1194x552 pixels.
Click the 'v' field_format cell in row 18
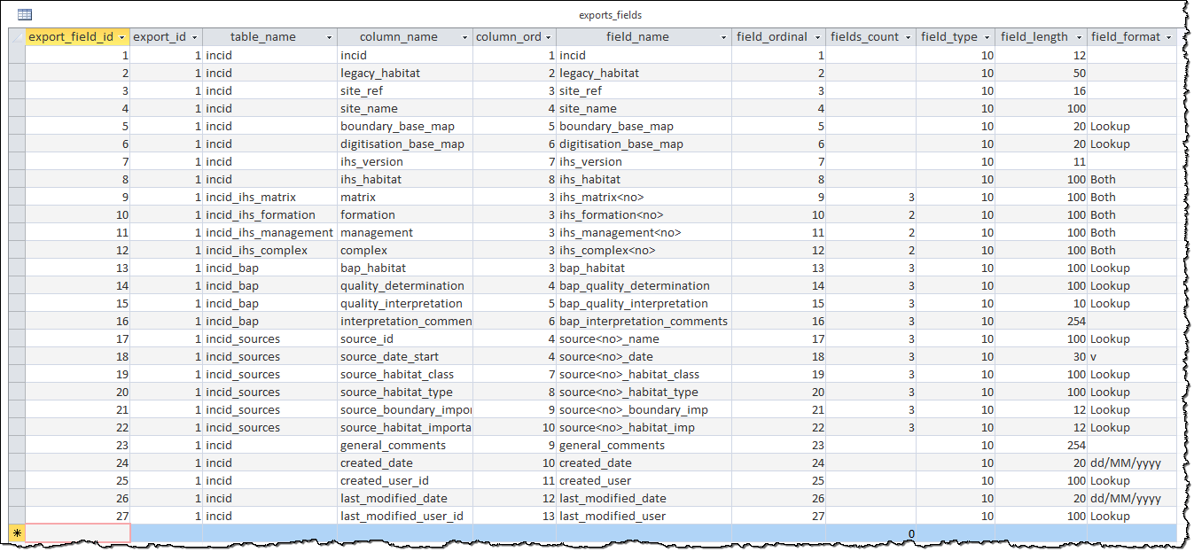pos(1132,356)
